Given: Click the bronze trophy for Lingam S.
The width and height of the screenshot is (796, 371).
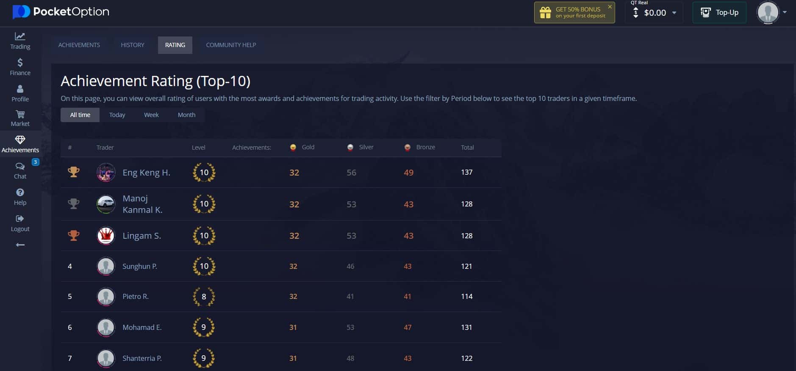Looking at the screenshot, I should tap(74, 235).
